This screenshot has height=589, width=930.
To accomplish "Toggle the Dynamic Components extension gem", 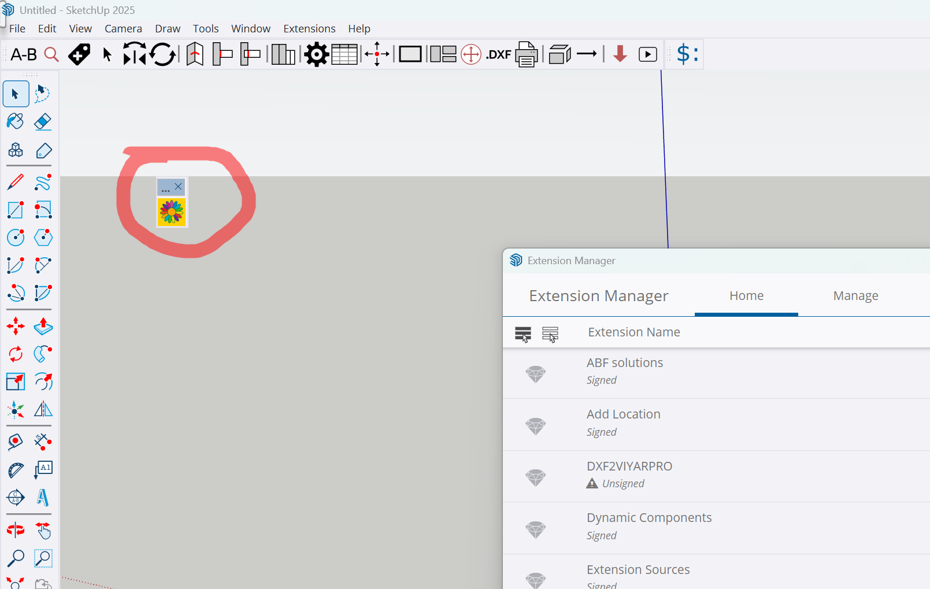I will coord(535,529).
